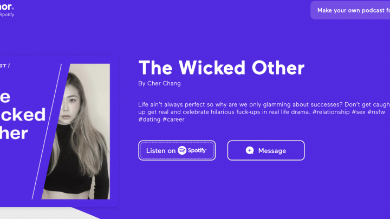This screenshot has height=219, width=390.
Task: Click the 'Listen on' text in the Spotify button
Action: [161, 151]
